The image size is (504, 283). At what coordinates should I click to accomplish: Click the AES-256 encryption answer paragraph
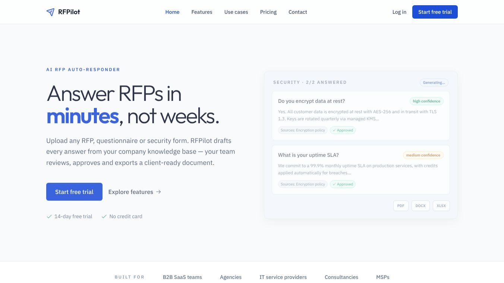click(x=357, y=115)
